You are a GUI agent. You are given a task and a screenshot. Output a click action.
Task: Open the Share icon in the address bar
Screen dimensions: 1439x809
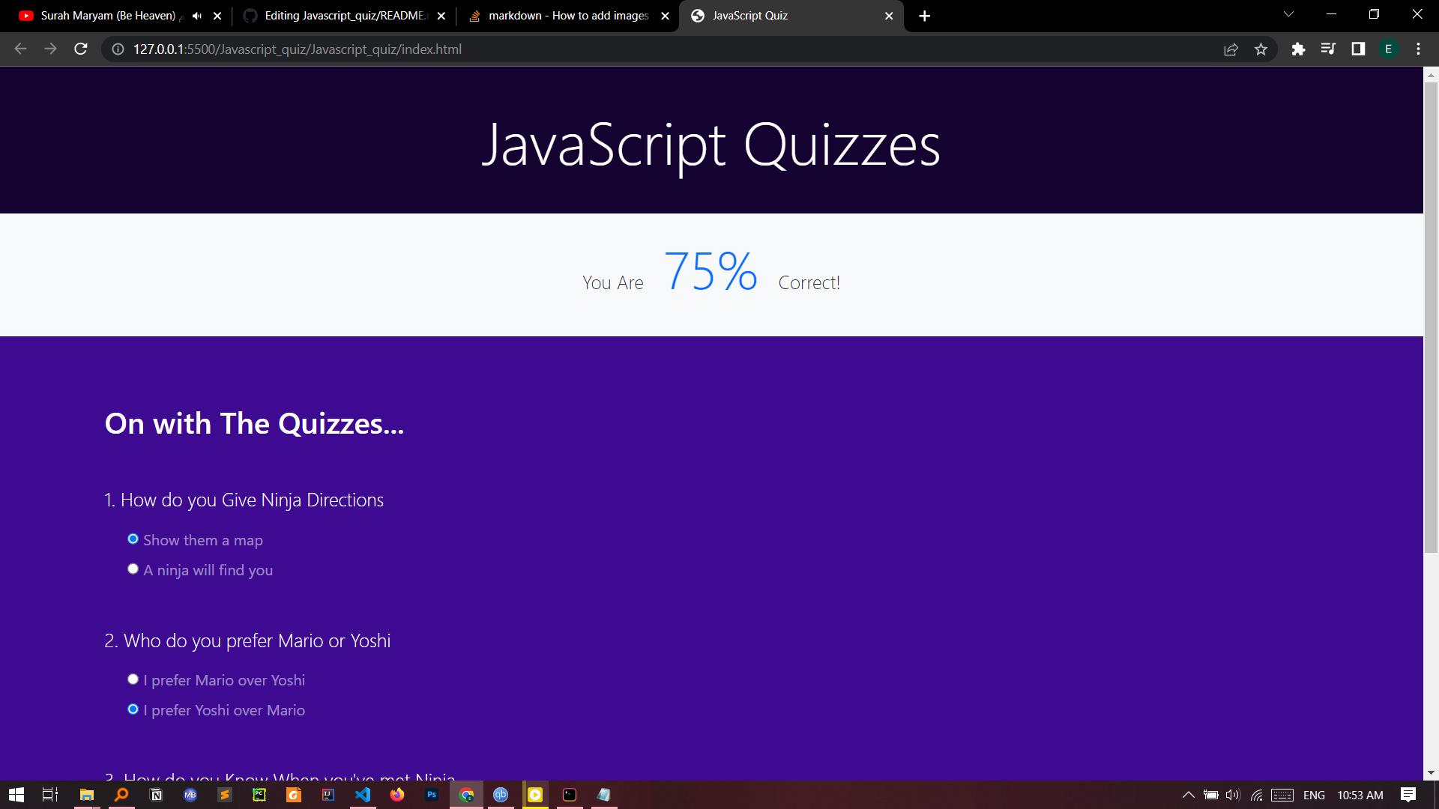click(1231, 49)
